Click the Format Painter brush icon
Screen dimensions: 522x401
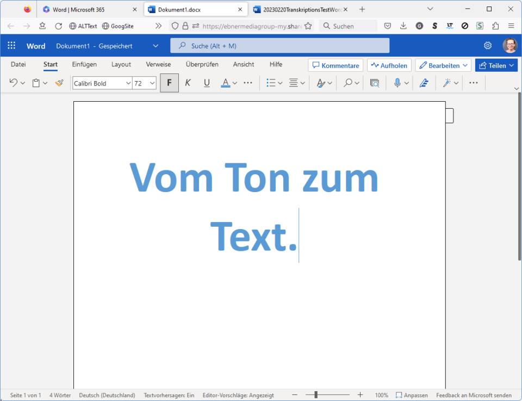pos(59,83)
